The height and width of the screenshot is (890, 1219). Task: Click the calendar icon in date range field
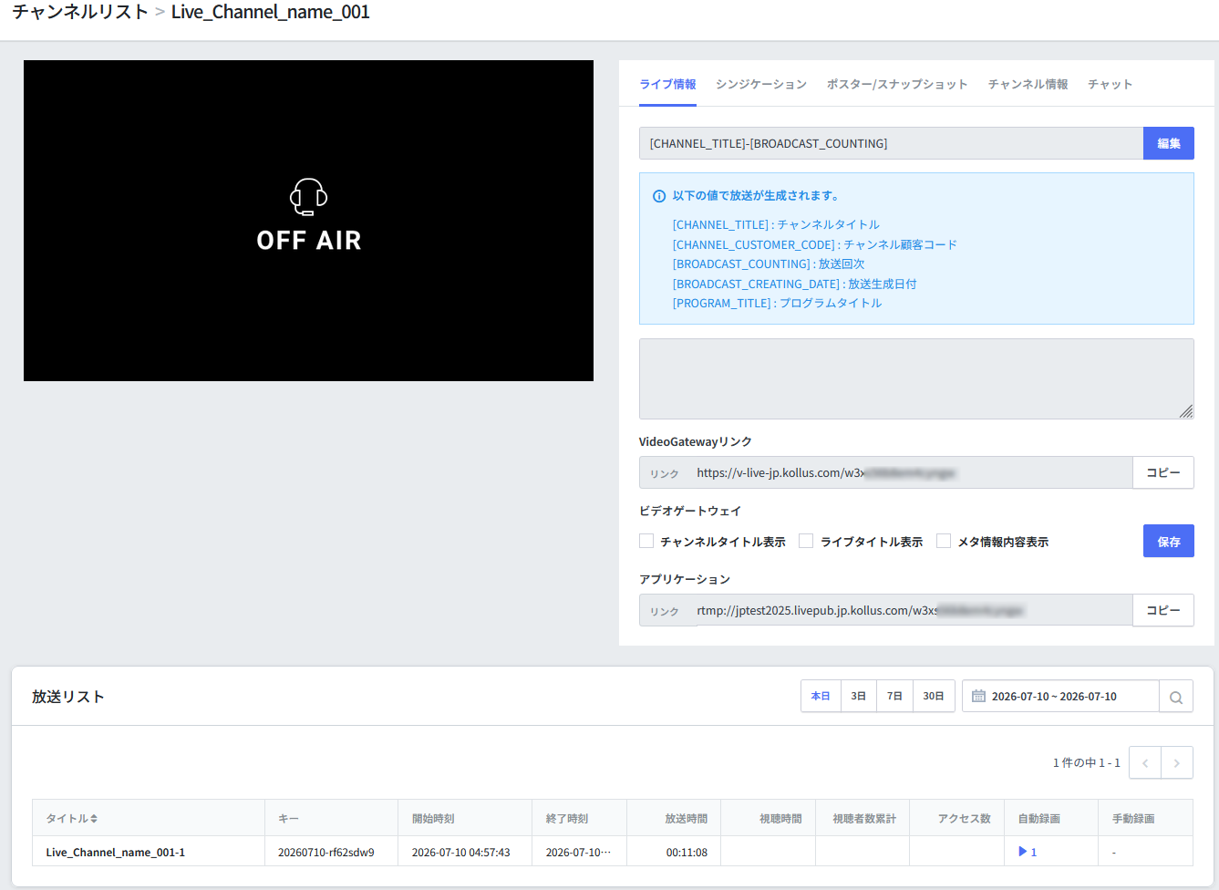[x=978, y=696]
